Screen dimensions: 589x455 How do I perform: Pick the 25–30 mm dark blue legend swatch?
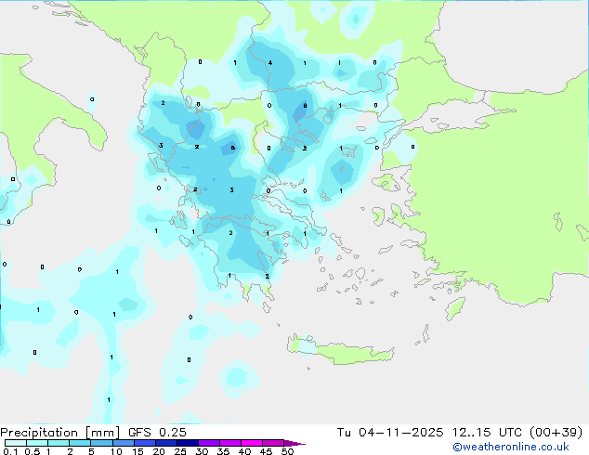click(x=188, y=443)
